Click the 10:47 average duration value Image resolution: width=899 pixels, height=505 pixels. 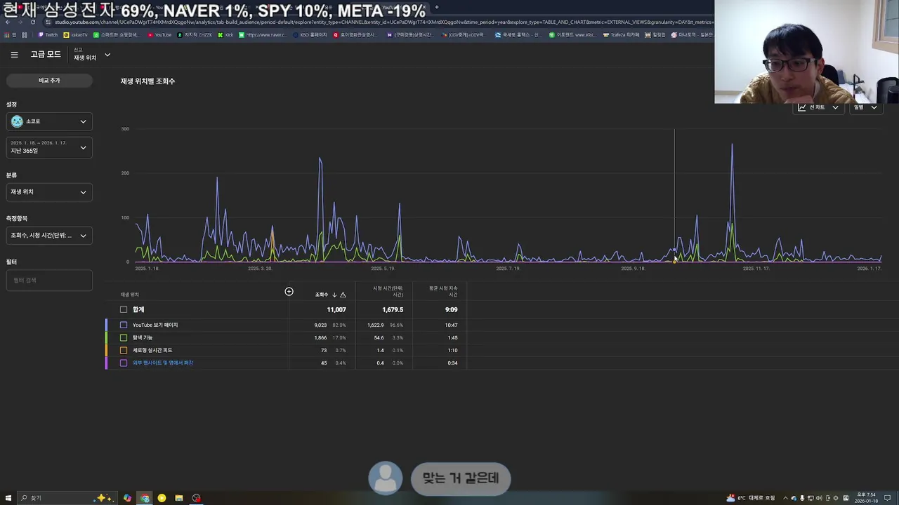click(x=451, y=325)
